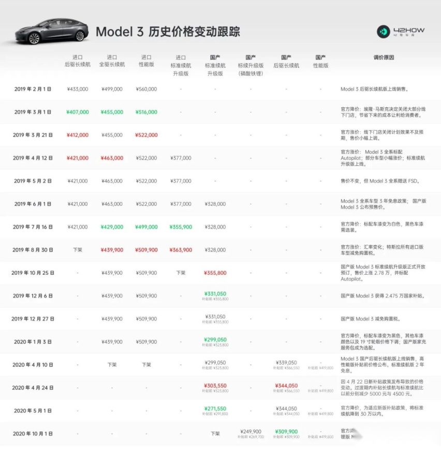
Task: Click the price '¥560,000'
Action: point(146,89)
